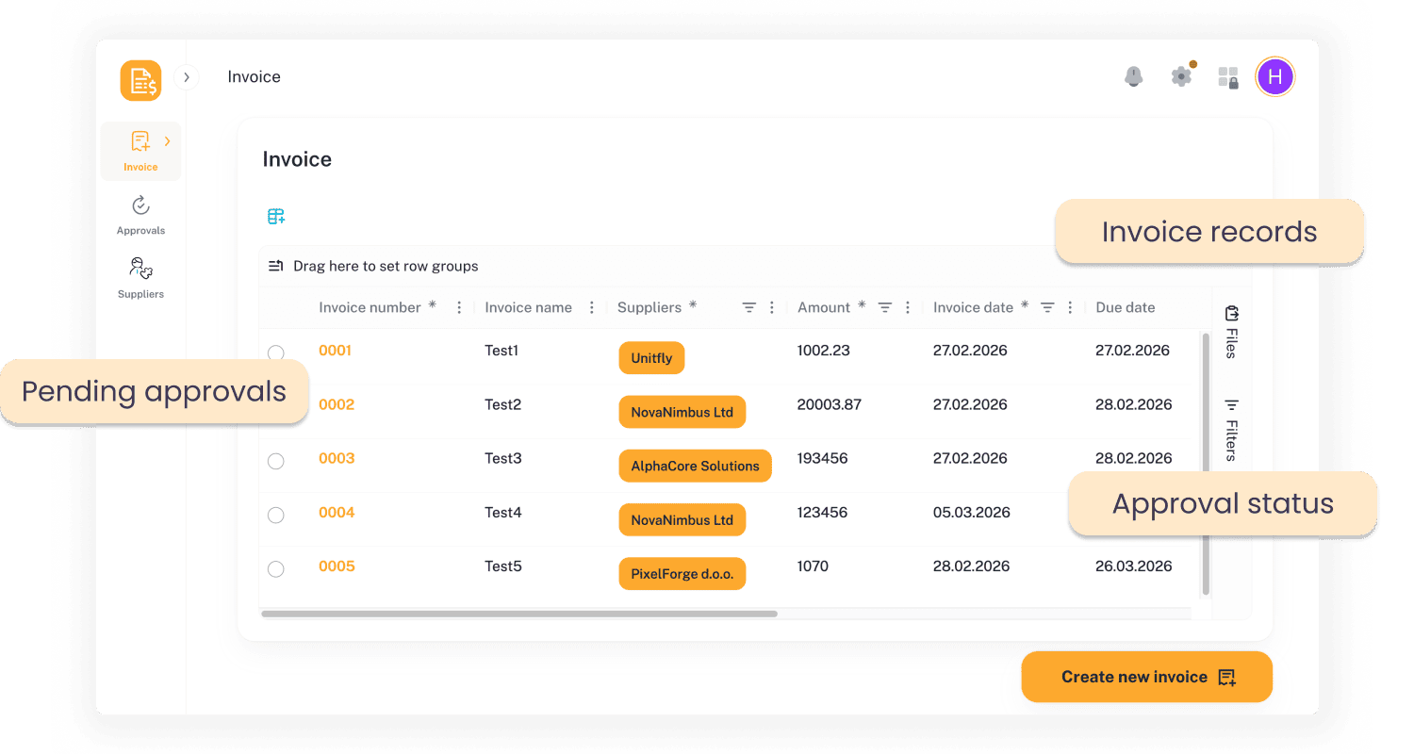Open Suppliers in the sidebar
This screenshot has width=1414, height=754.
tap(140, 278)
